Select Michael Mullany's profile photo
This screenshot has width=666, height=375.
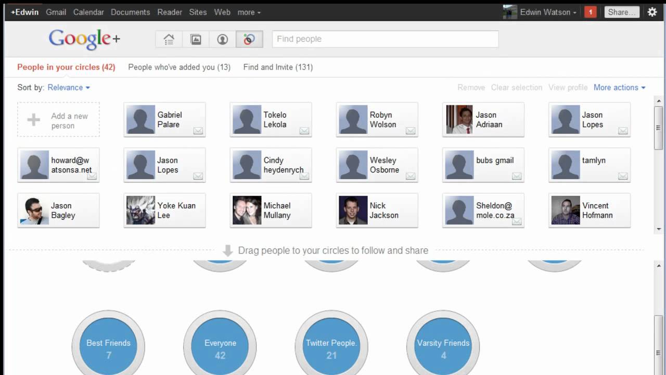click(x=247, y=210)
